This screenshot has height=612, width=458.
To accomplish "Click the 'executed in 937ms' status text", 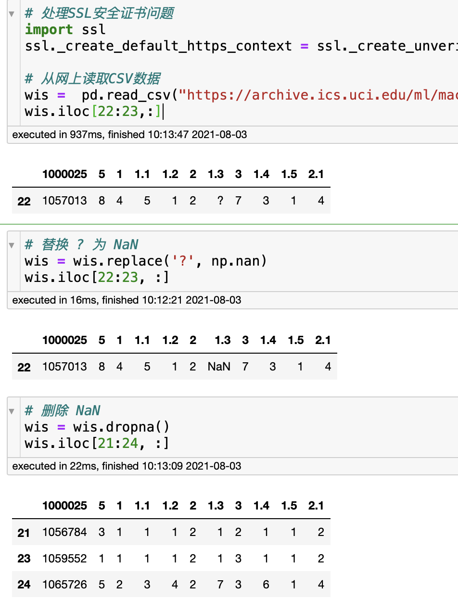I will pyautogui.click(x=130, y=135).
